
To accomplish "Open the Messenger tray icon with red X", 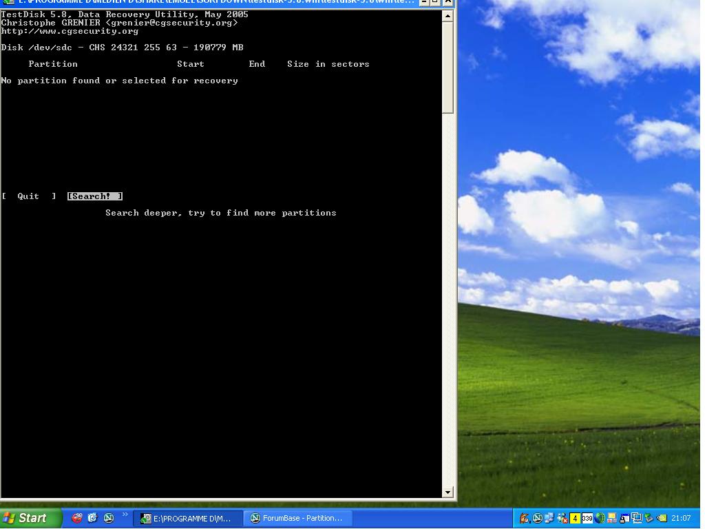I will tap(562, 518).
